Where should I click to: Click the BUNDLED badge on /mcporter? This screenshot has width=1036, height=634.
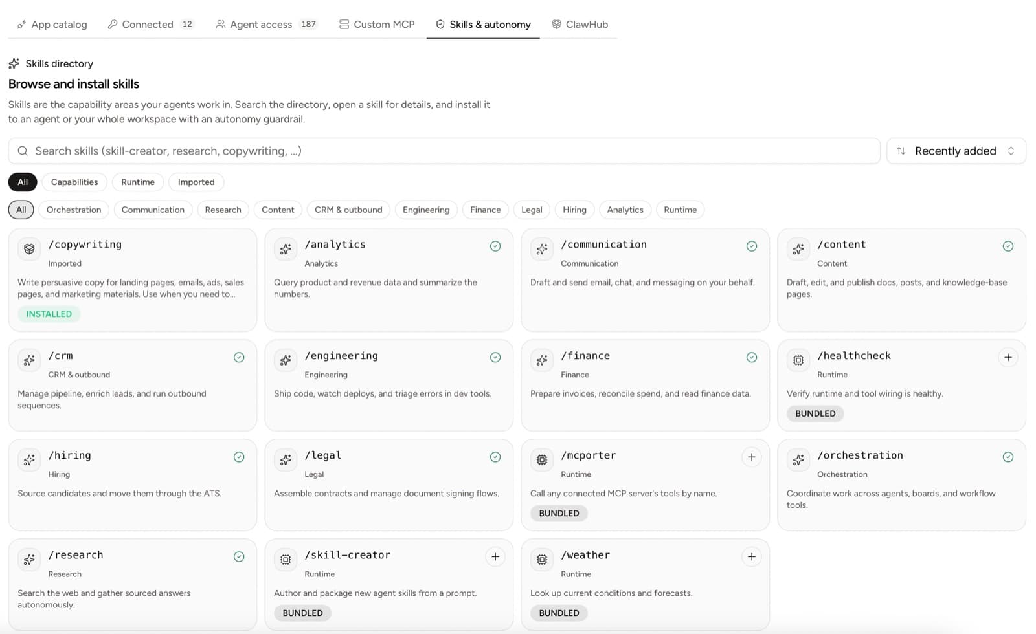pyautogui.click(x=559, y=513)
